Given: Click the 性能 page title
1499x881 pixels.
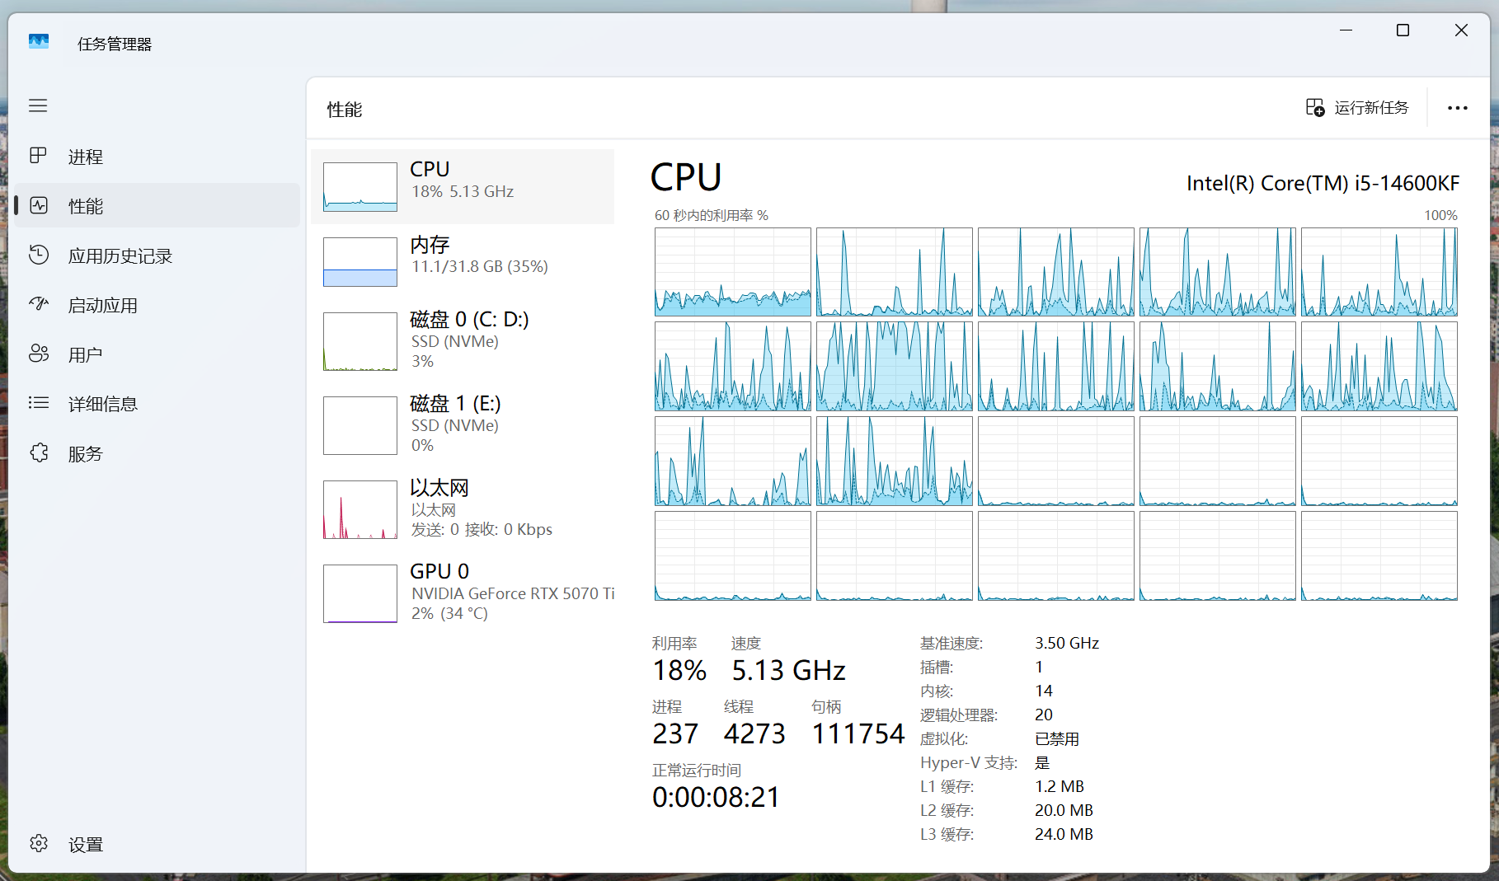Looking at the screenshot, I should [x=345, y=110].
